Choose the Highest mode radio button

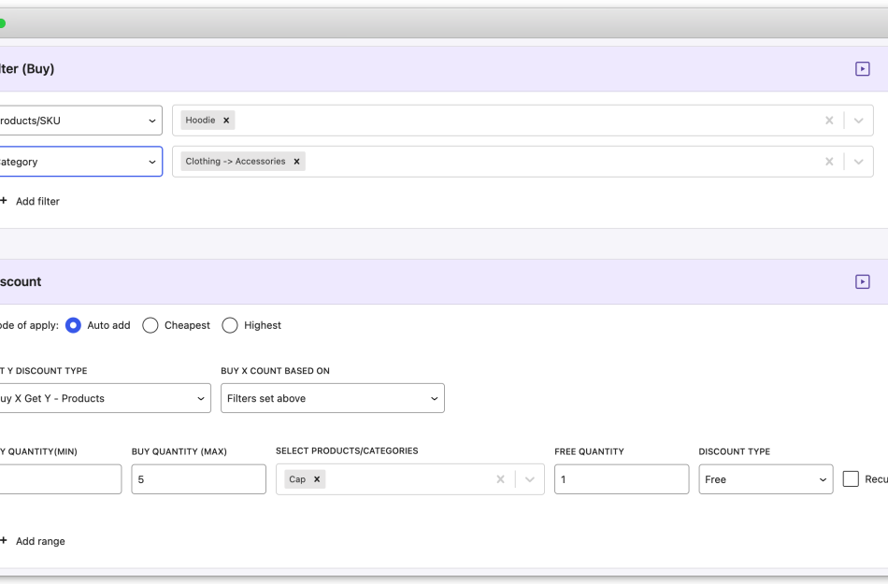[x=230, y=325]
